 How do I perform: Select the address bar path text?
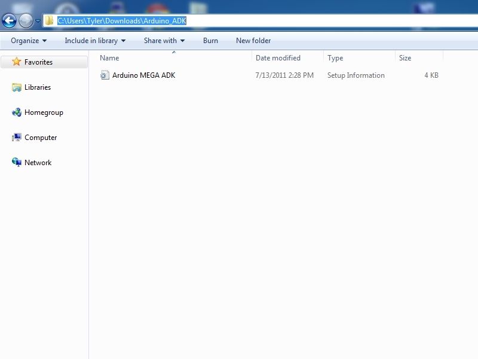(x=122, y=21)
